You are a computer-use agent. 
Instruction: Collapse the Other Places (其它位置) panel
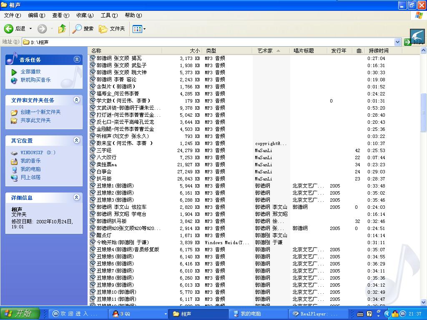[77, 140]
